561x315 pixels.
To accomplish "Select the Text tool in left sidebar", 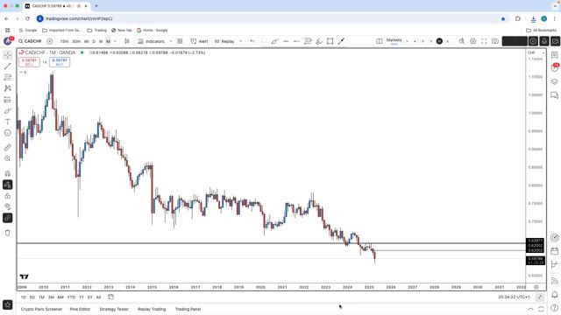I will click(x=8, y=122).
